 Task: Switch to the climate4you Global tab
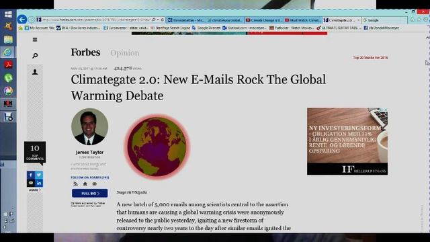224,20
